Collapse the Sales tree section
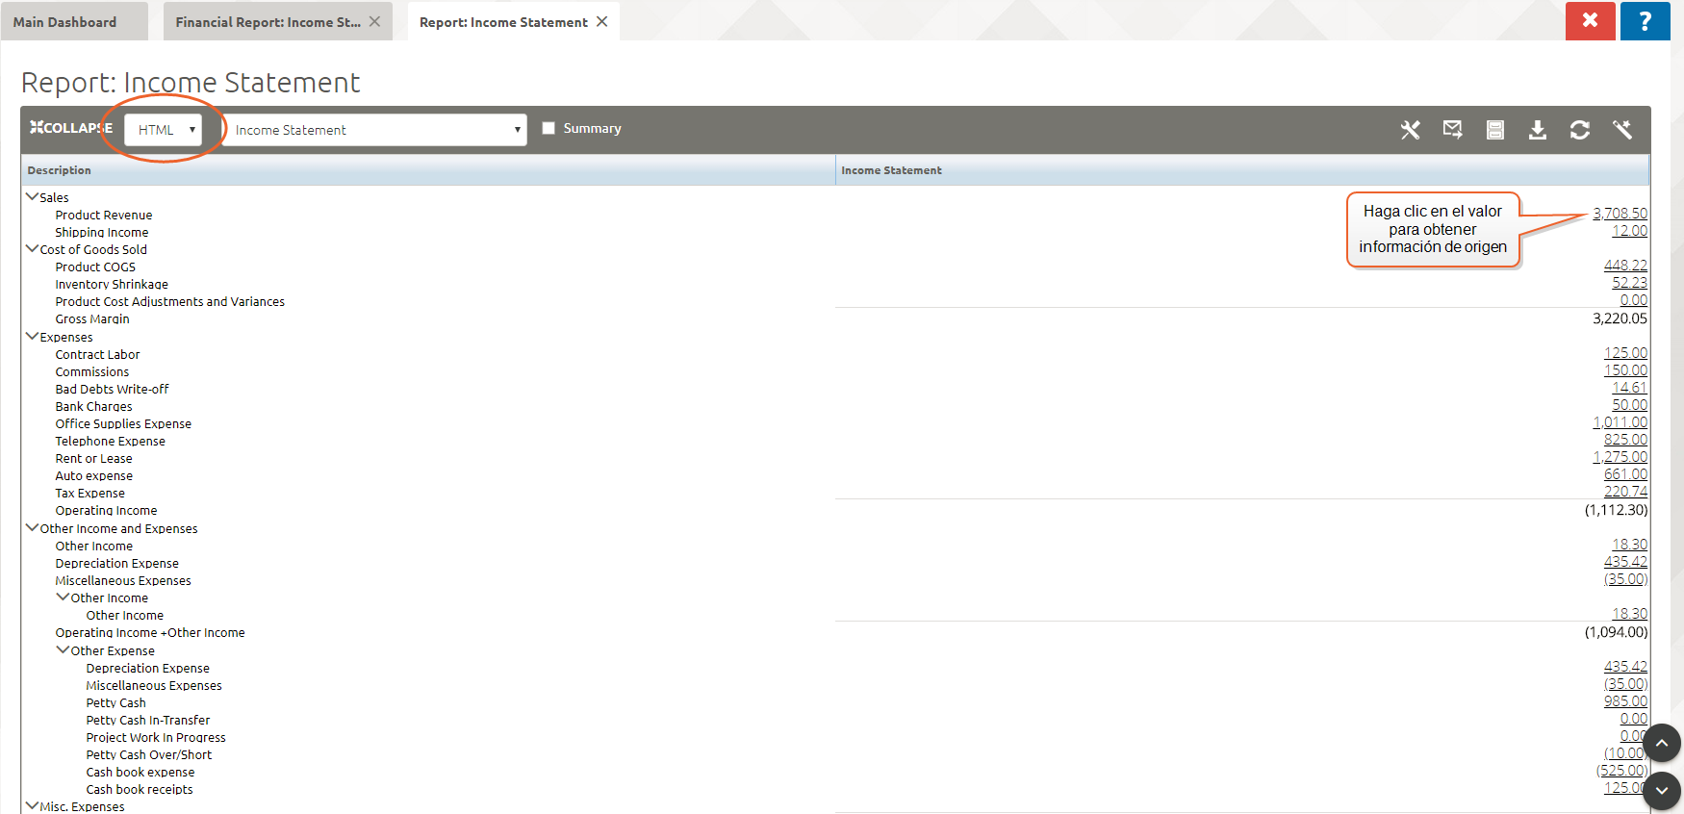Viewport: 1684px width, 814px height. point(33,196)
